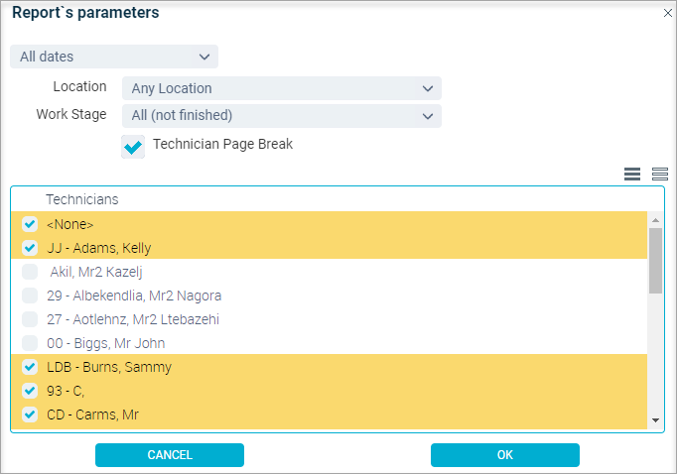Open the All dates dropdown

[114, 57]
